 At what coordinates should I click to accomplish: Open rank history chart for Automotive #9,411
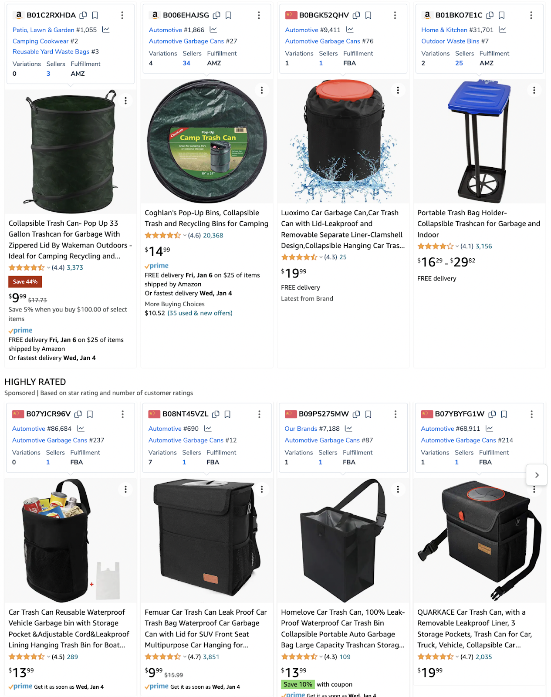[350, 30]
